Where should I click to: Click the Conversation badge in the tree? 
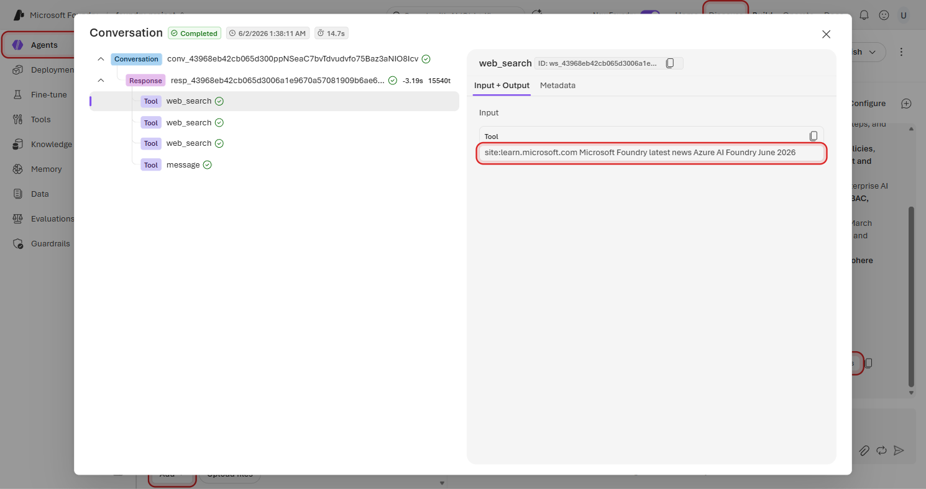pyautogui.click(x=136, y=59)
